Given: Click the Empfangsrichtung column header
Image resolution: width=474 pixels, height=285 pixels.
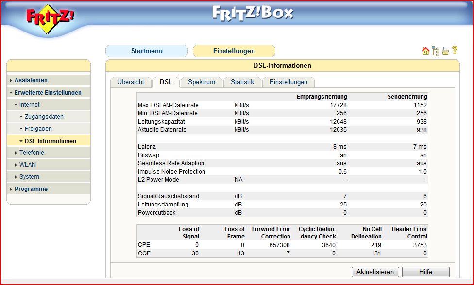Looking at the screenshot, I should (322, 97).
